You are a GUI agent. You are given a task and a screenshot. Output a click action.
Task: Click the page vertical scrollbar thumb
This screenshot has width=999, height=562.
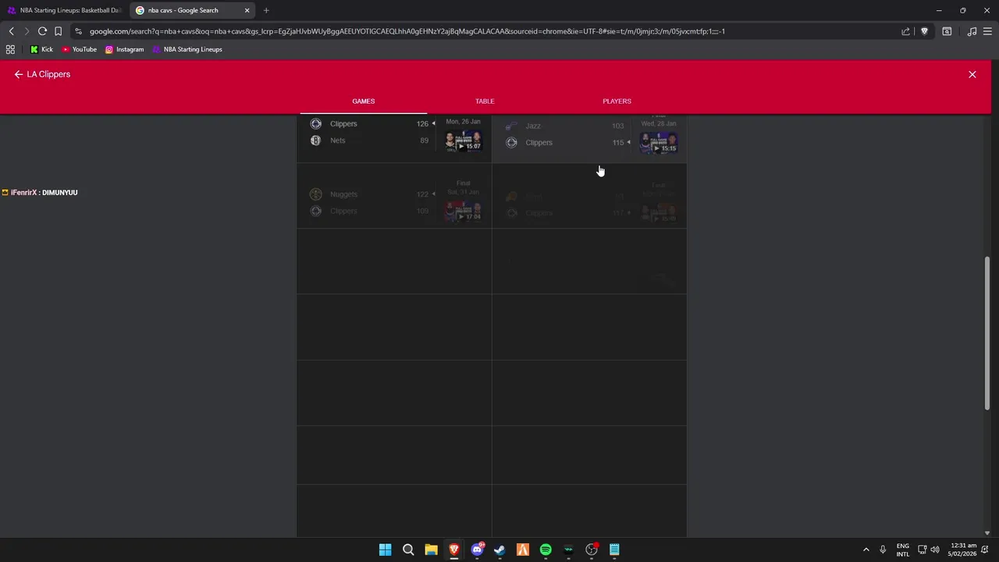[987, 333]
